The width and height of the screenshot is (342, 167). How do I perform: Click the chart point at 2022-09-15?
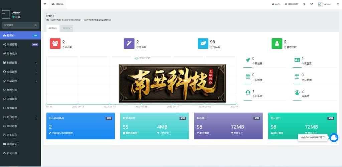pos(110,104)
